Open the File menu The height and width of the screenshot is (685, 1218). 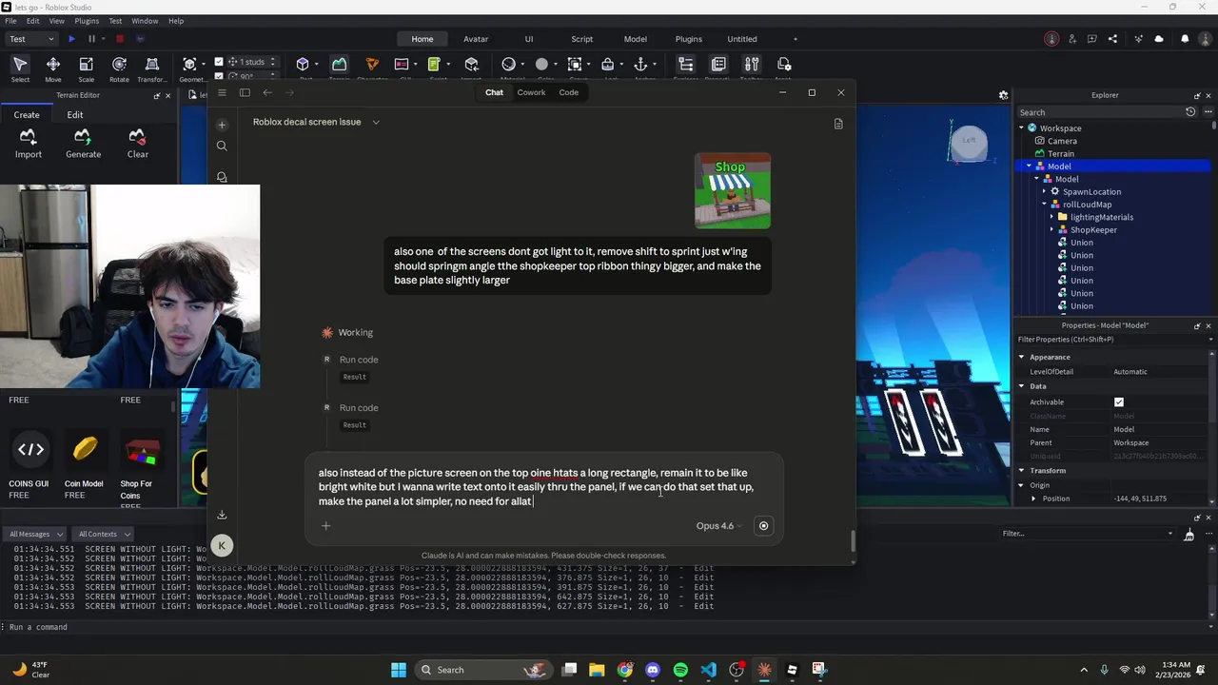pyautogui.click(x=10, y=20)
